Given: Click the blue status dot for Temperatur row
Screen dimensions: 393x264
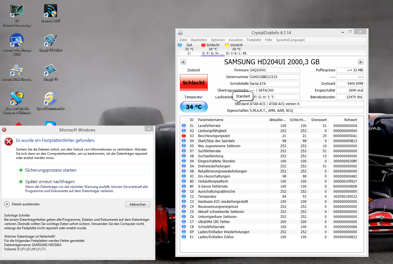Looking at the screenshot, I should pos(184,196).
